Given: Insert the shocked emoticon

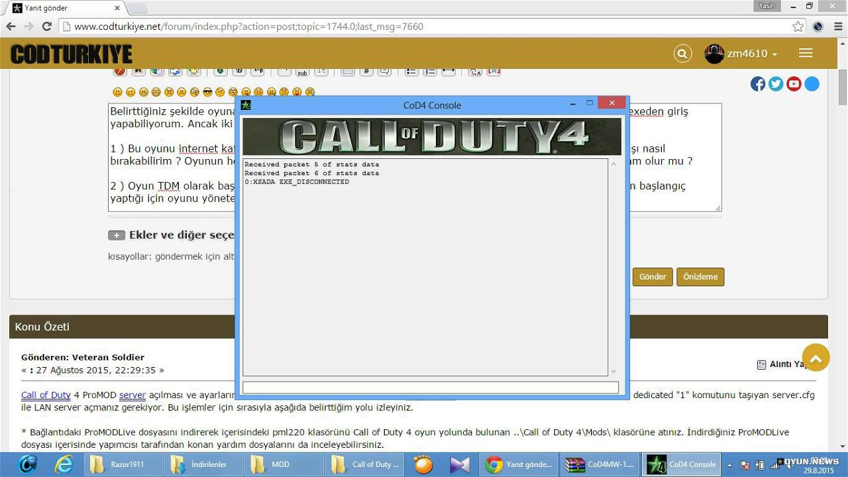Looking at the screenshot, I should click(x=195, y=92).
